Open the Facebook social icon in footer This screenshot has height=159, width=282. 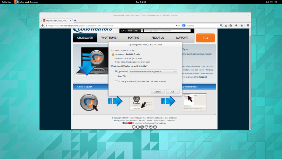pyautogui.click(x=138, y=127)
